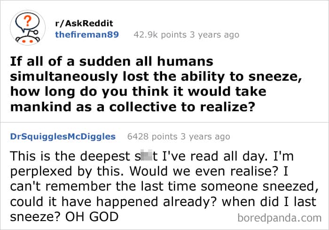Click the AskReddit question mark avatar icon
The height and width of the screenshot is (230, 329).
coord(28,28)
